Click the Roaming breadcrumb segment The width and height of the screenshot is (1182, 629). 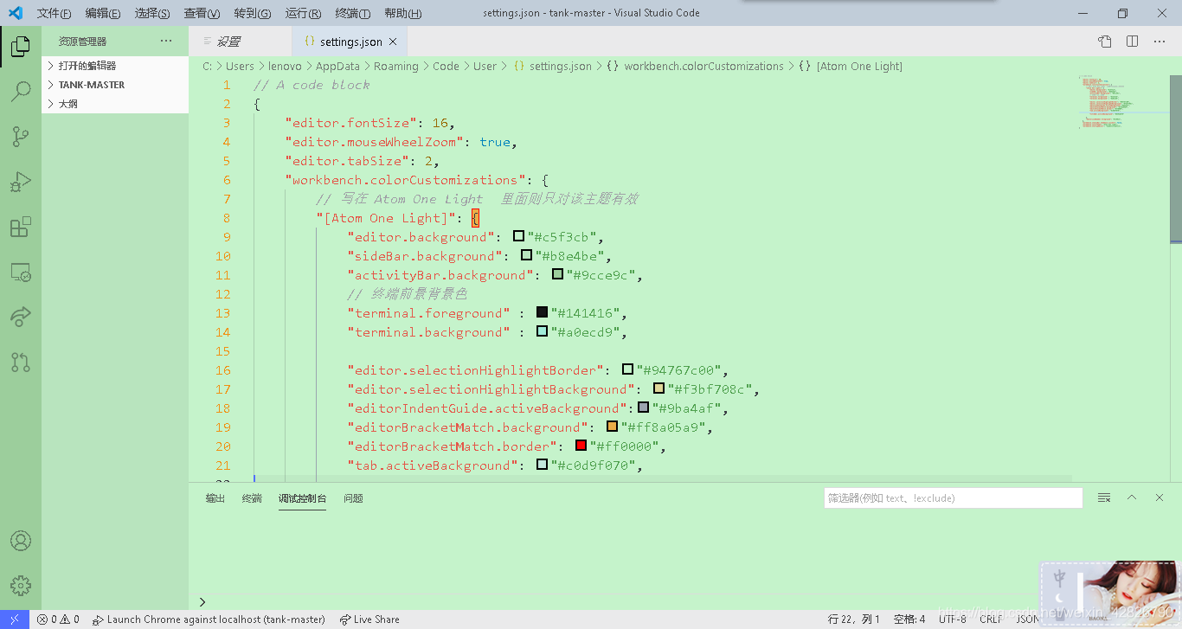[396, 66]
